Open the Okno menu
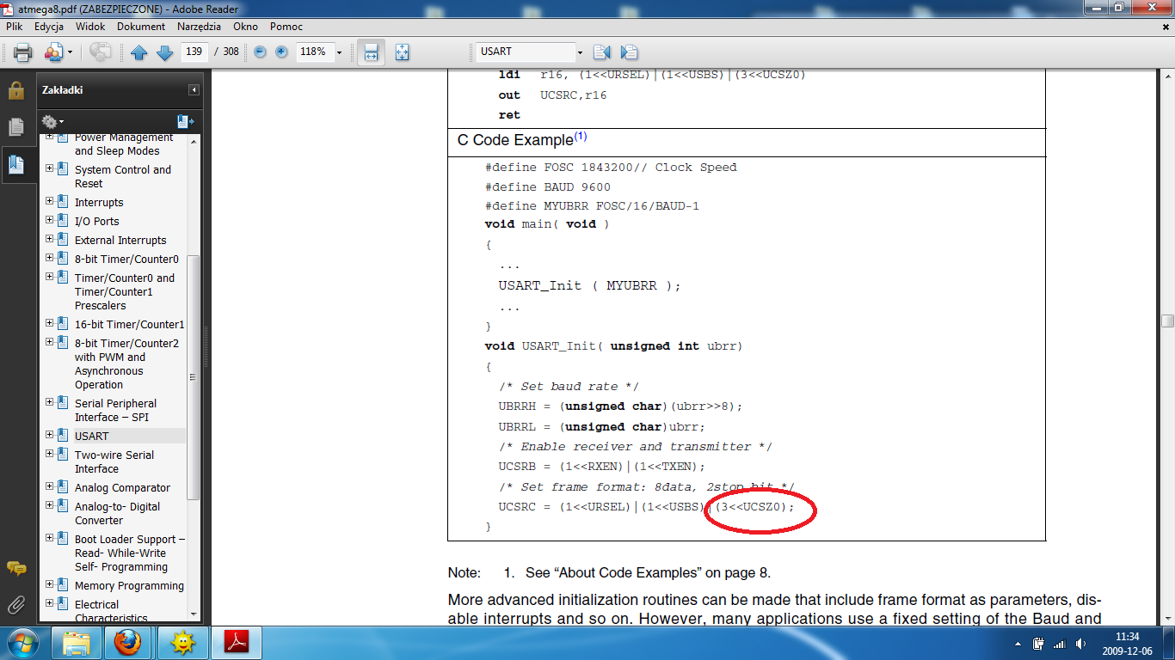Image resolution: width=1175 pixels, height=660 pixels. coord(245,27)
